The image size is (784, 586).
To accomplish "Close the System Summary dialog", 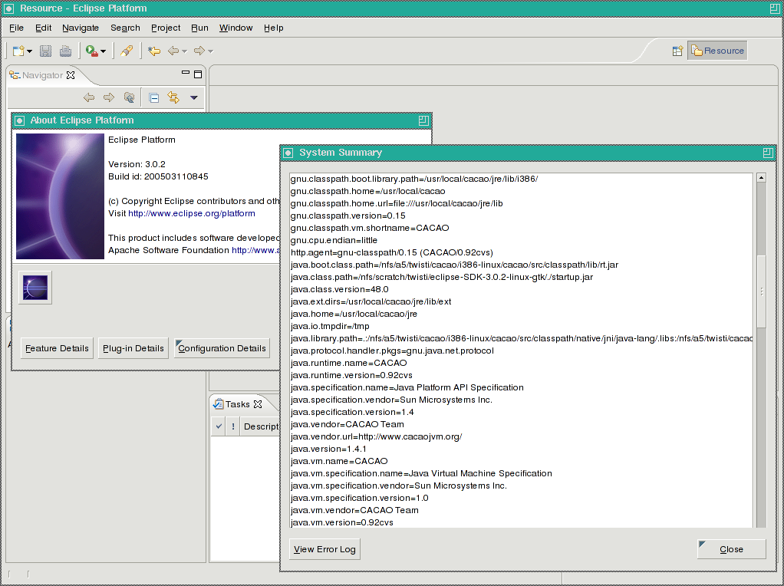I will (732, 549).
